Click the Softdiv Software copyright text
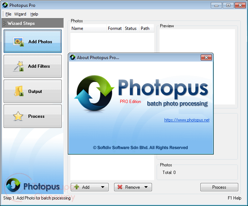This screenshot has width=248, height=206. click(140, 148)
